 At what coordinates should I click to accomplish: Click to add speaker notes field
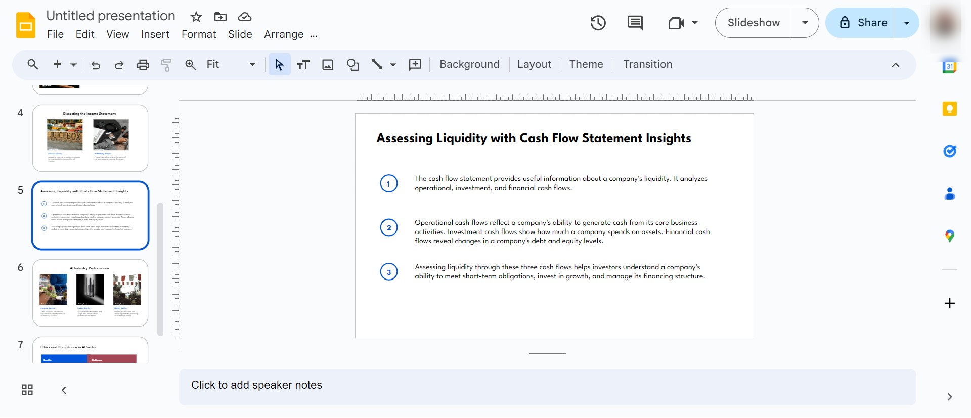pyautogui.click(x=547, y=387)
